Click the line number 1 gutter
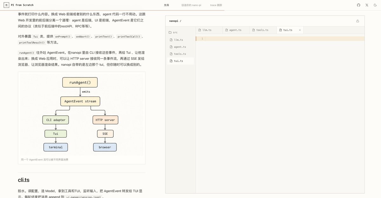The image size is (381, 198). [202, 39]
